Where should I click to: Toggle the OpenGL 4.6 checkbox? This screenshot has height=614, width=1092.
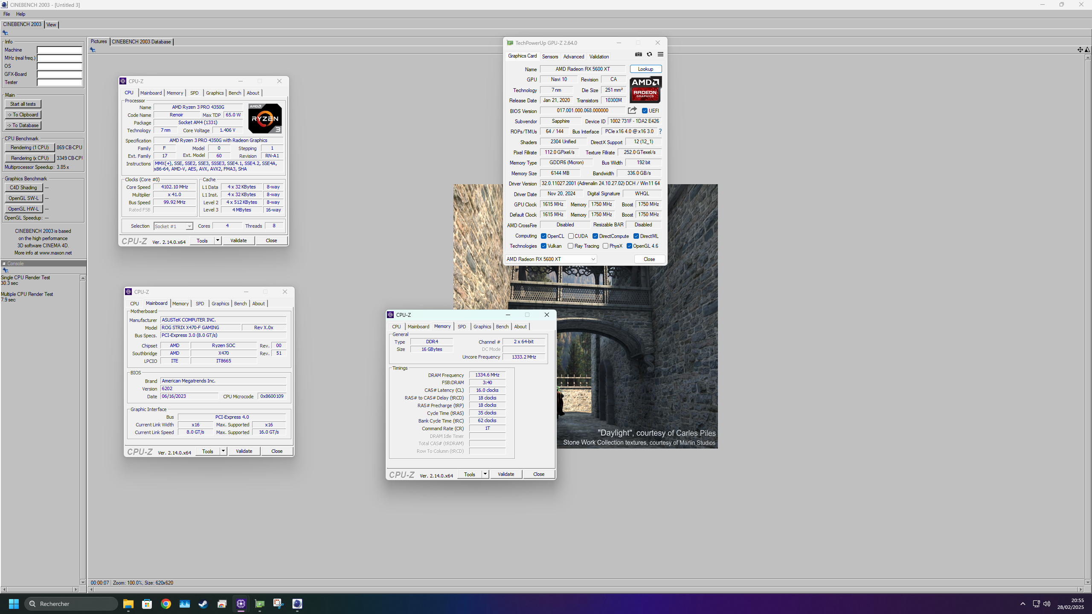[629, 246]
